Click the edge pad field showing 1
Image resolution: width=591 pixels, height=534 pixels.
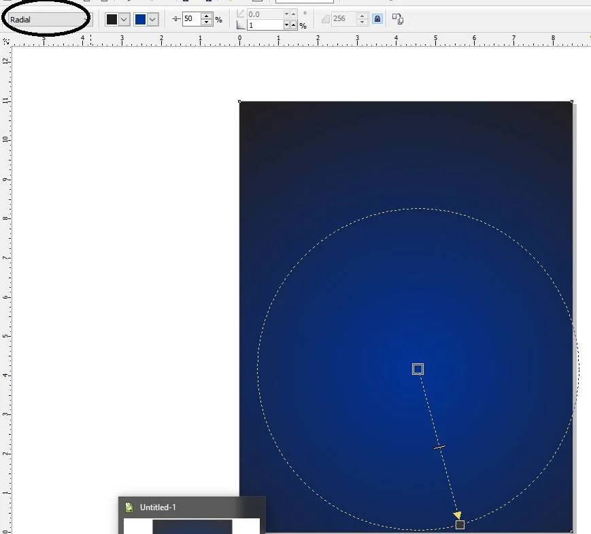[265, 25]
